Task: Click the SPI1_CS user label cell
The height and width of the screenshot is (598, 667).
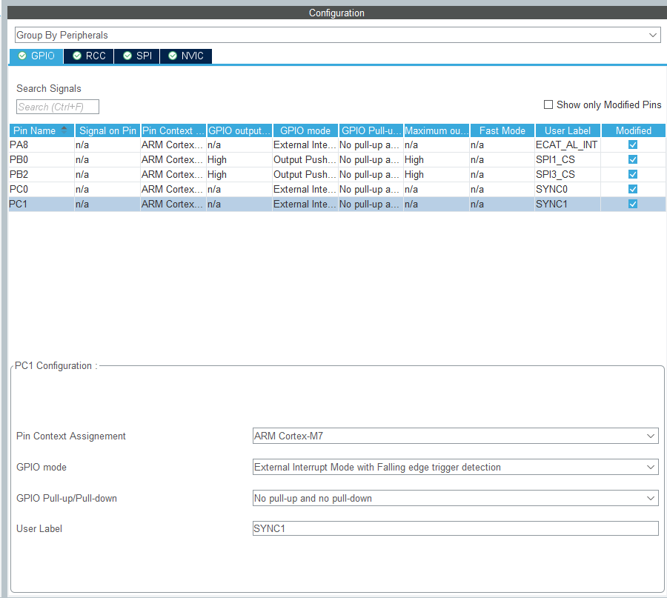Action: [x=568, y=159]
